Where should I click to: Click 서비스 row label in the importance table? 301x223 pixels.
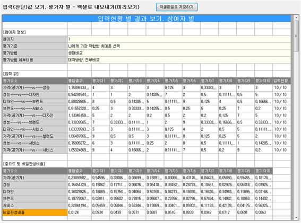click(x=35, y=206)
